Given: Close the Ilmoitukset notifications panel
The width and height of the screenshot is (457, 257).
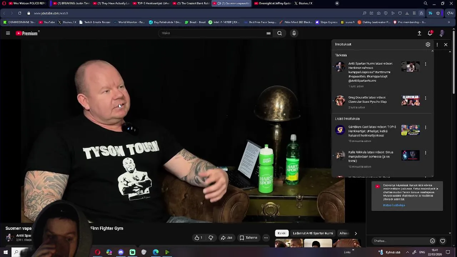Looking at the screenshot, I should tap(446, 45).
